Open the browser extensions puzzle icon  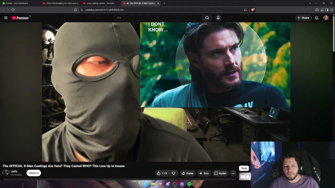317,10
